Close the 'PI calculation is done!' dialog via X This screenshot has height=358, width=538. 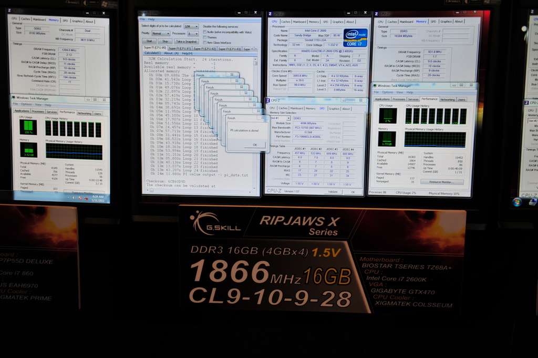[x=263, y=117]
